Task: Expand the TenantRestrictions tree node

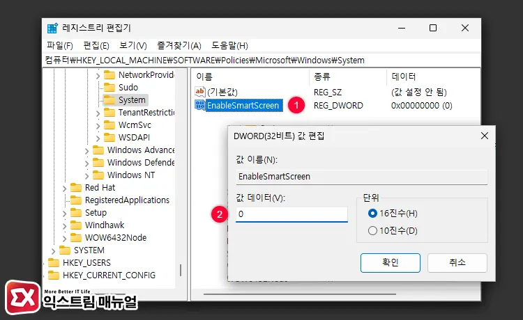Action: pos(98,113)
